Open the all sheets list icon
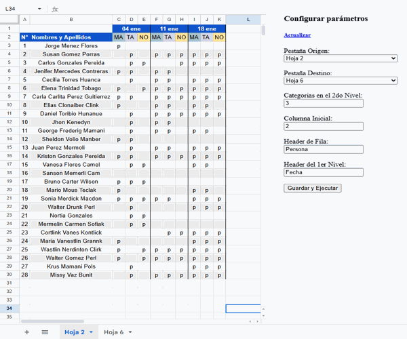 pyautogui.click(x=45, y=332)
